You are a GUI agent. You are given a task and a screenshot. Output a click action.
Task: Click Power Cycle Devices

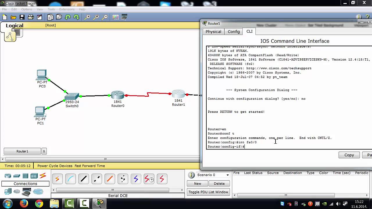(x=55, y=166)
